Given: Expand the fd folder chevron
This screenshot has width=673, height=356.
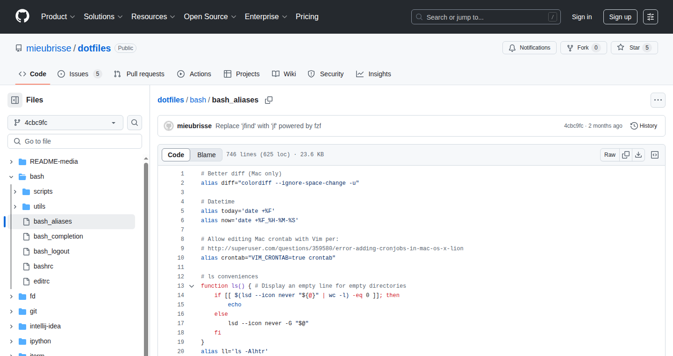Looking at the screenshot, I should [11, 296].
